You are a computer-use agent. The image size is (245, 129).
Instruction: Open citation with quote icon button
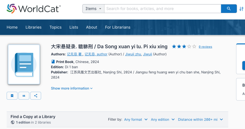pyautogui.click(x=24, y=96)
